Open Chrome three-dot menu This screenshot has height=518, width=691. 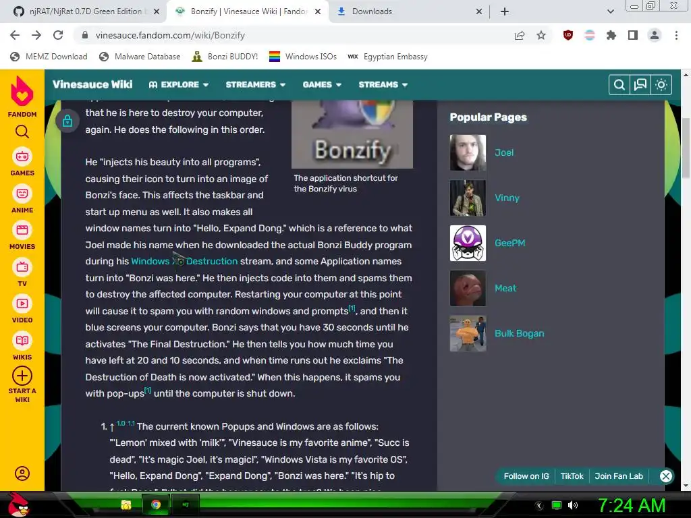click(676, 35)
